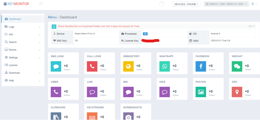Screen dimensions: 260x120
Task: Click the SCREENSHOTS card title
Action: click(x=133, y=107)
